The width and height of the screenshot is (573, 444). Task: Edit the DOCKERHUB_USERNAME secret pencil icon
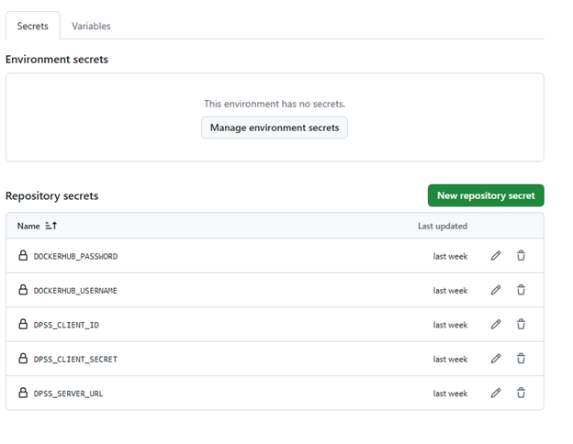pyautogui.click(x=496, y=290)
